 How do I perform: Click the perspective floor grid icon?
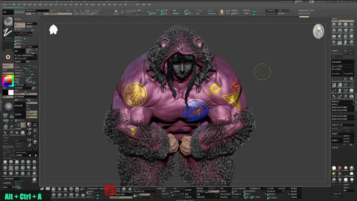click(x=29, y=133)
